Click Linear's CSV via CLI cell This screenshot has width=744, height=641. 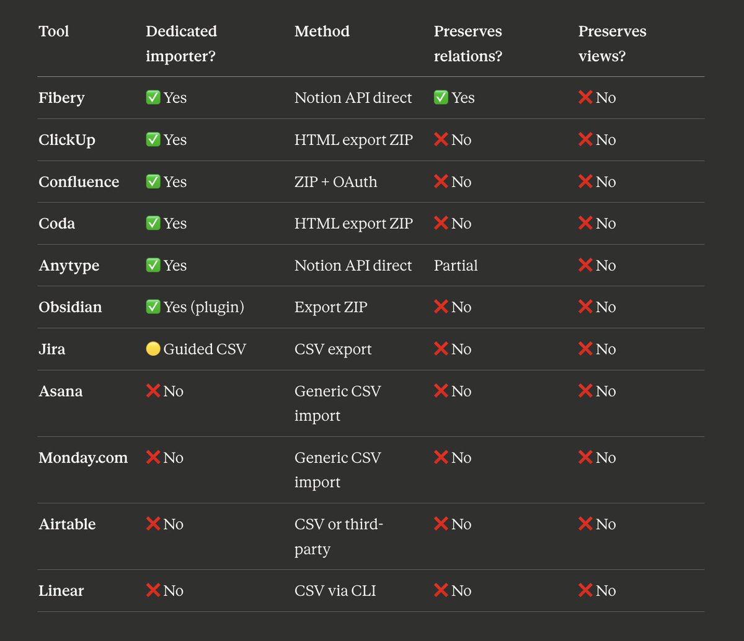tap(335, 591)
